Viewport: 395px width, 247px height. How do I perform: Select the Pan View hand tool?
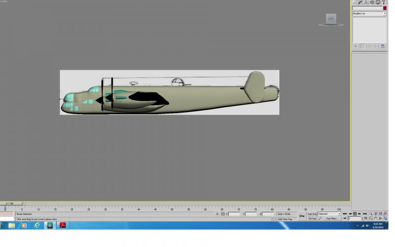(376, 218)
